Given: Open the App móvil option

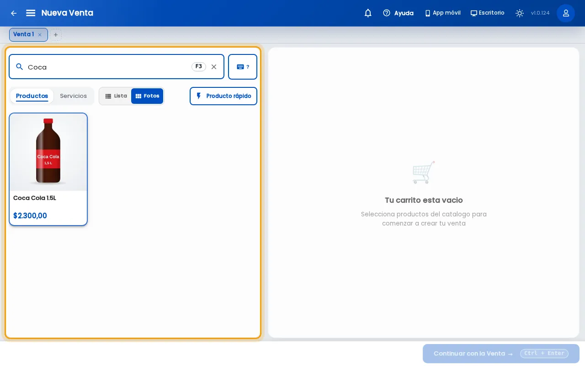Looking at the screenshot, I should (442, 13).
